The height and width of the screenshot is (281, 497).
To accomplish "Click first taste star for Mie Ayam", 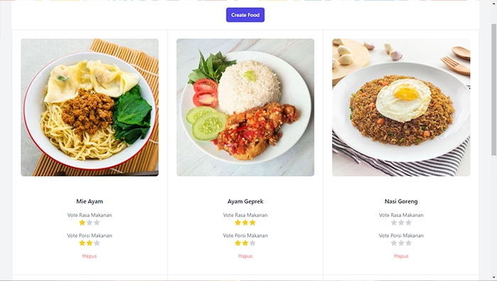I will point(82,223).
